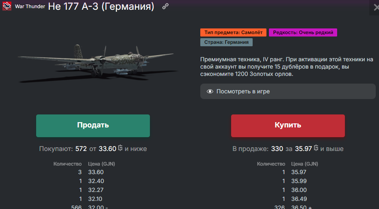Close the item dialog with X

(376, 7)
